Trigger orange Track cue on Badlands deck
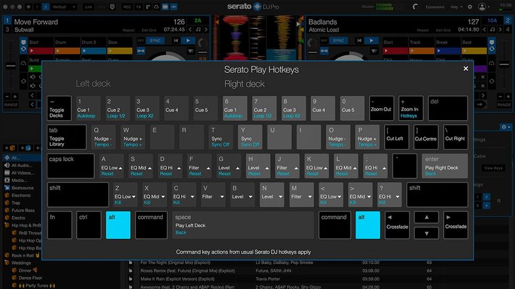Image resolution: width=515 pixels, height=289 pixels. (421, 51)
